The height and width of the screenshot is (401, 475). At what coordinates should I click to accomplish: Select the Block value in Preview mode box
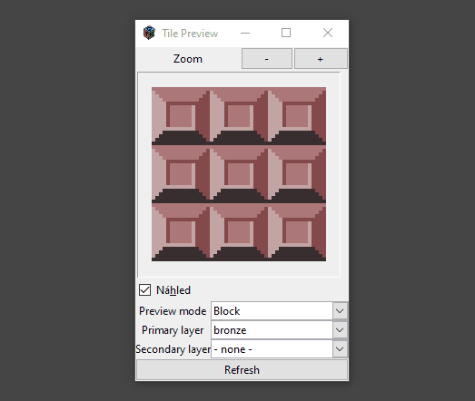[272, 311]
